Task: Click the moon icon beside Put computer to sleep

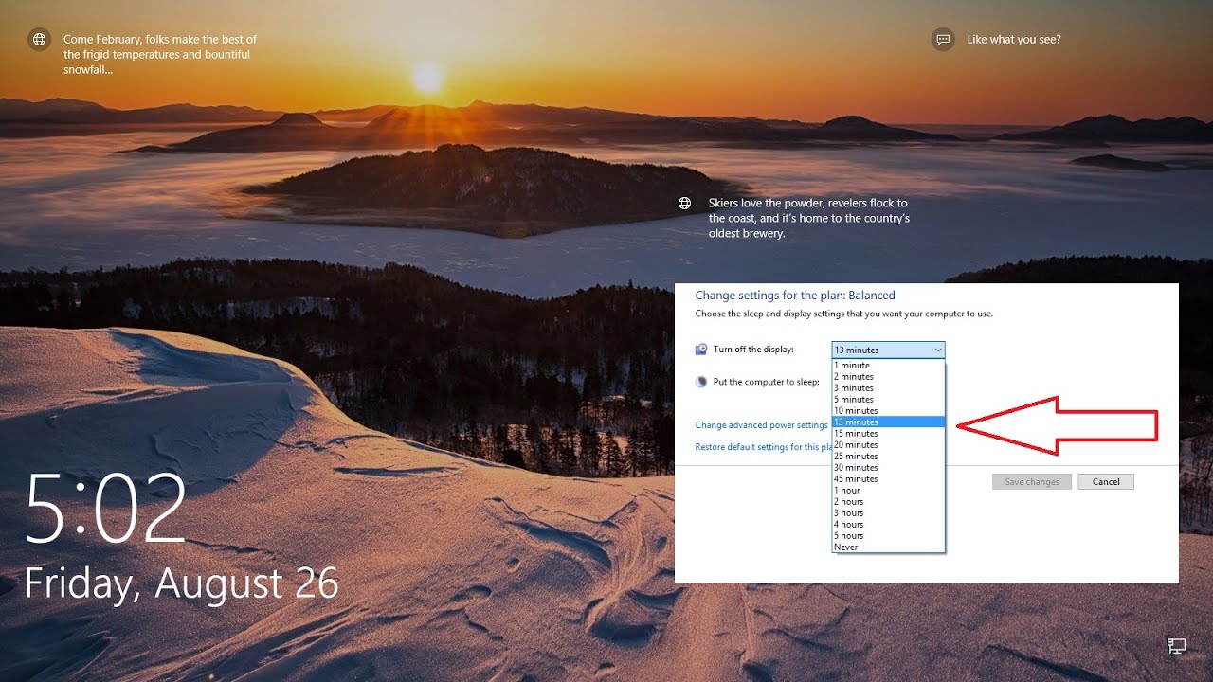Action: [701, 382]
